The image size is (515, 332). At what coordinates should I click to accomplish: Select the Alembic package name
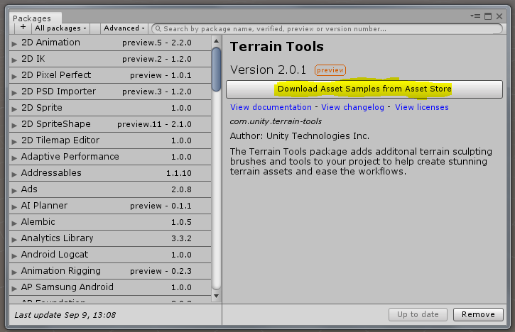pos(38,222)
